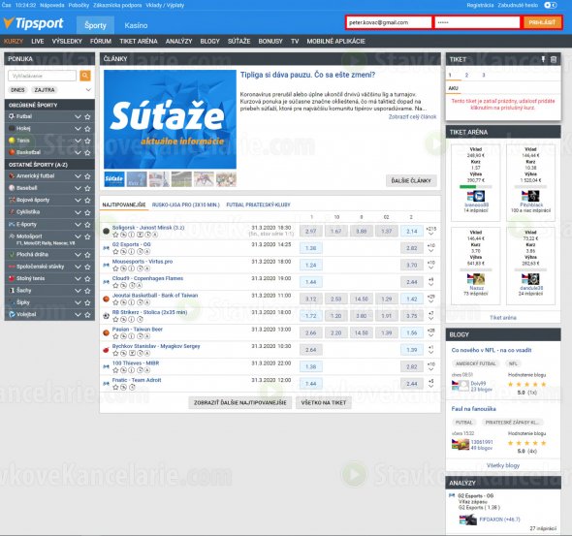Click the esports icon beside 100 Thieves - MIBR

106,366
